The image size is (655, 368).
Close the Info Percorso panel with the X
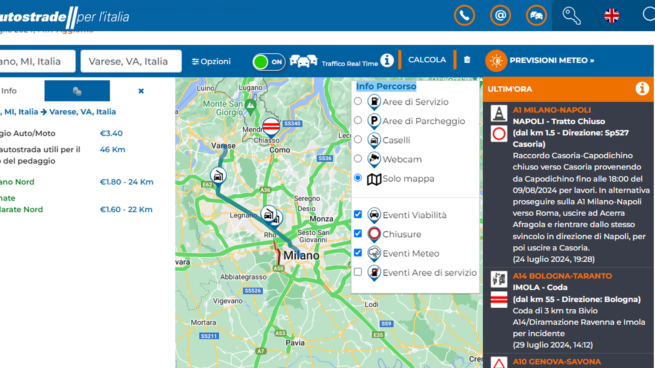141,91
